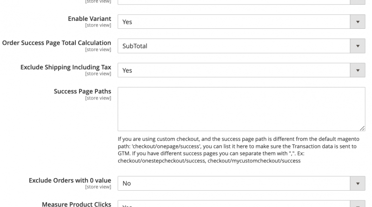Click the custom checkout help text paragraph
The image size is (372, 207).
point(237,150)
